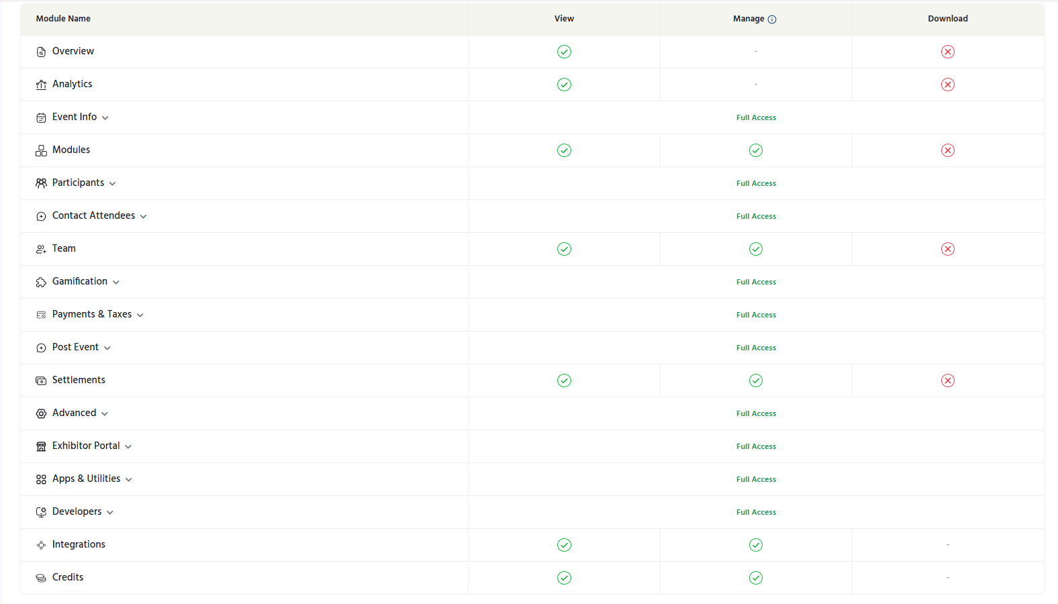Screen dimensions: 1058x604
Task: Click the Event Info calendar icon
Action: [41, 117]
